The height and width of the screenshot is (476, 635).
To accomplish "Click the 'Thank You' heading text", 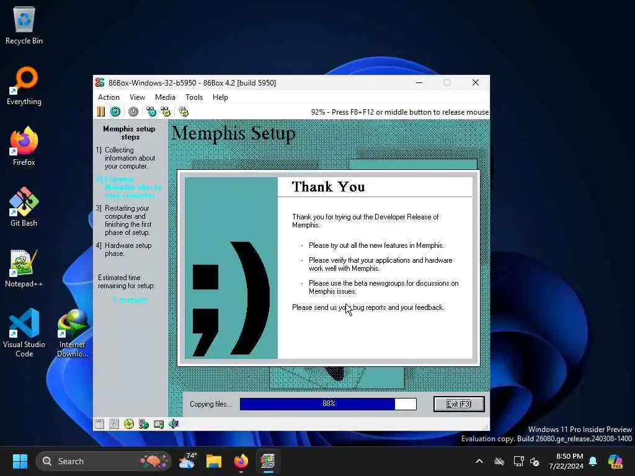I will (329, 187).
